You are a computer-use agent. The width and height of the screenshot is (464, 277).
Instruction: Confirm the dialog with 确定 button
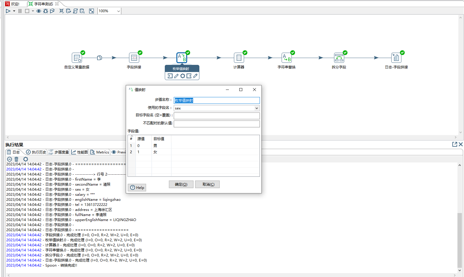(181, 184)
